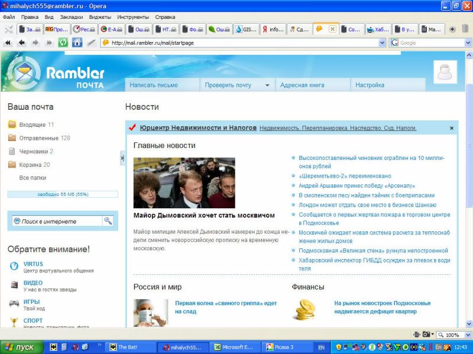The width and height of the screenshot is (473, 354).
Task: Close the active Rambler tab
Action: click(x=332, y=29)
